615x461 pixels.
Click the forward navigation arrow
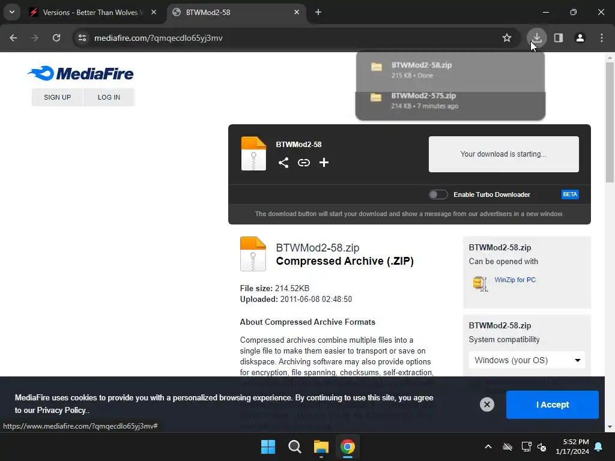(35, 38)
